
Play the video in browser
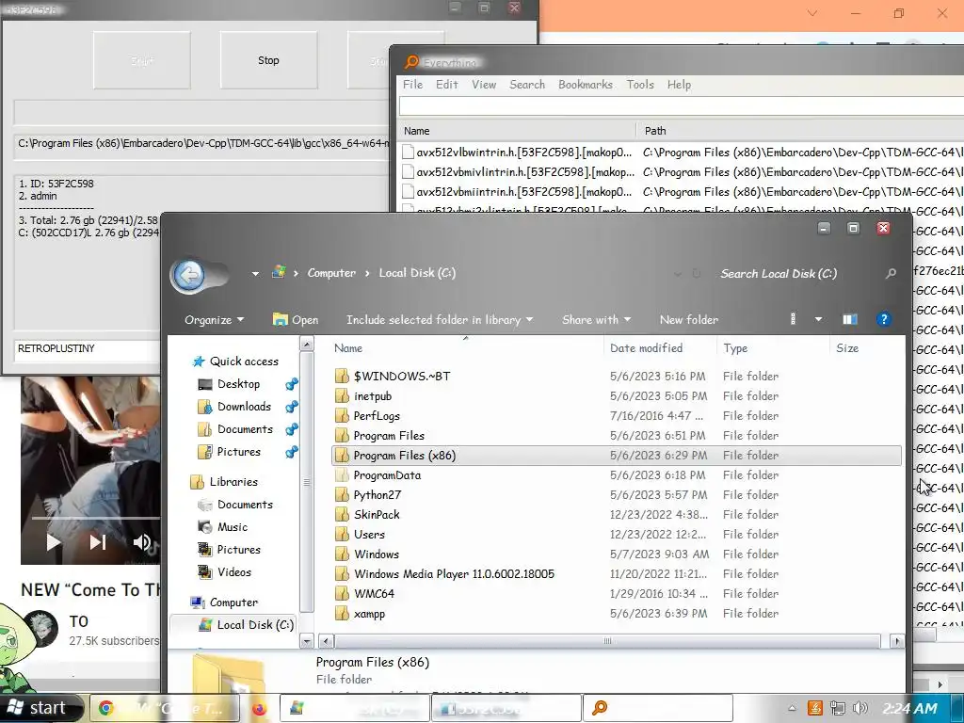click(54, 541)
